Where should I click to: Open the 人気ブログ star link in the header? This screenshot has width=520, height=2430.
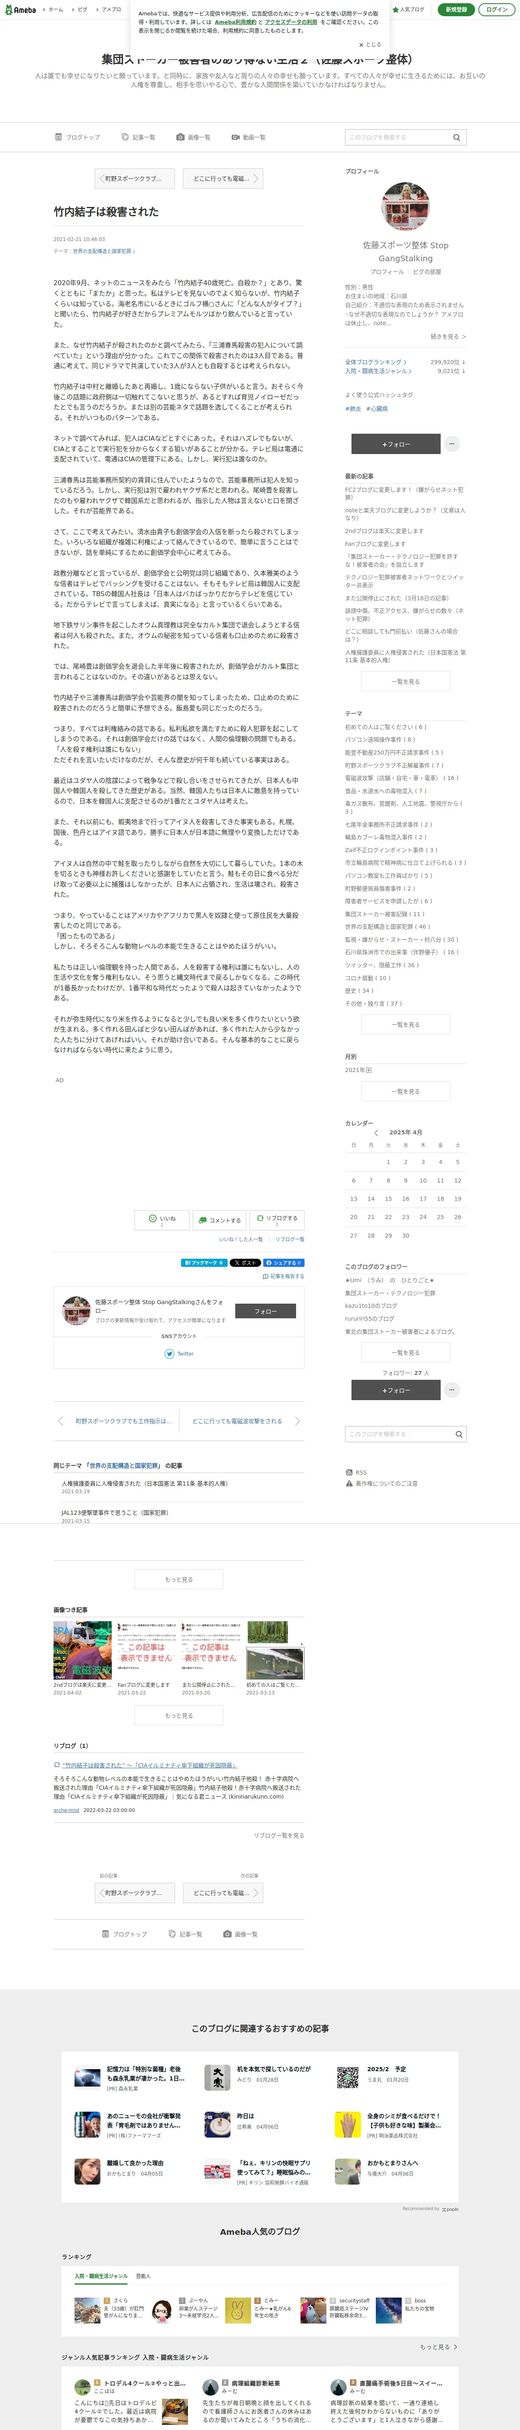409,9
